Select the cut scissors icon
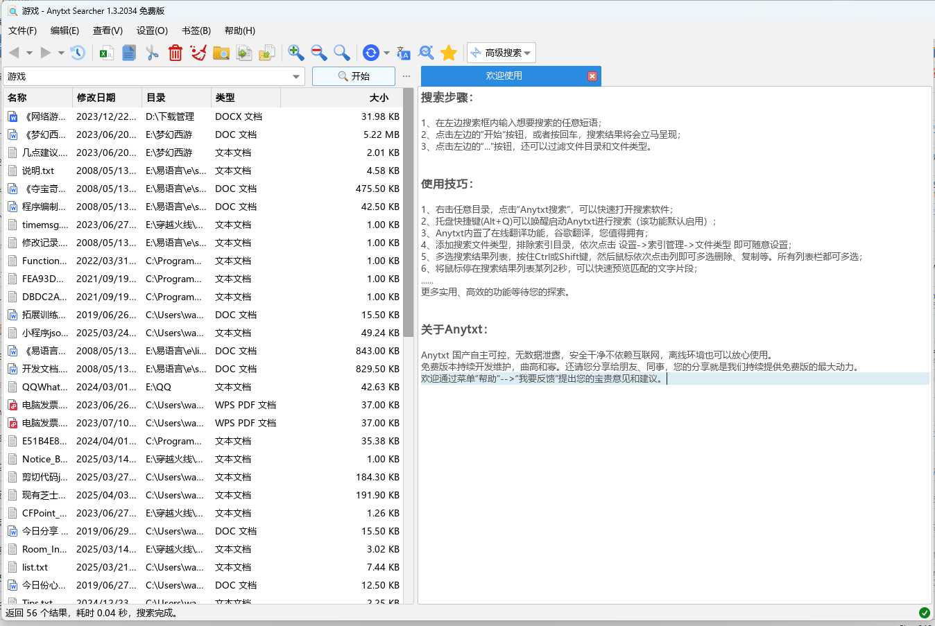Image resolution: width=935 pixels, height=626 pixels. click(152, 52)
